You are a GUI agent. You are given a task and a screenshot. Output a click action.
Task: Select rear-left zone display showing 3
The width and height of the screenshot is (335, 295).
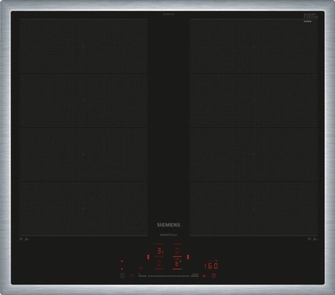point(159,251)
